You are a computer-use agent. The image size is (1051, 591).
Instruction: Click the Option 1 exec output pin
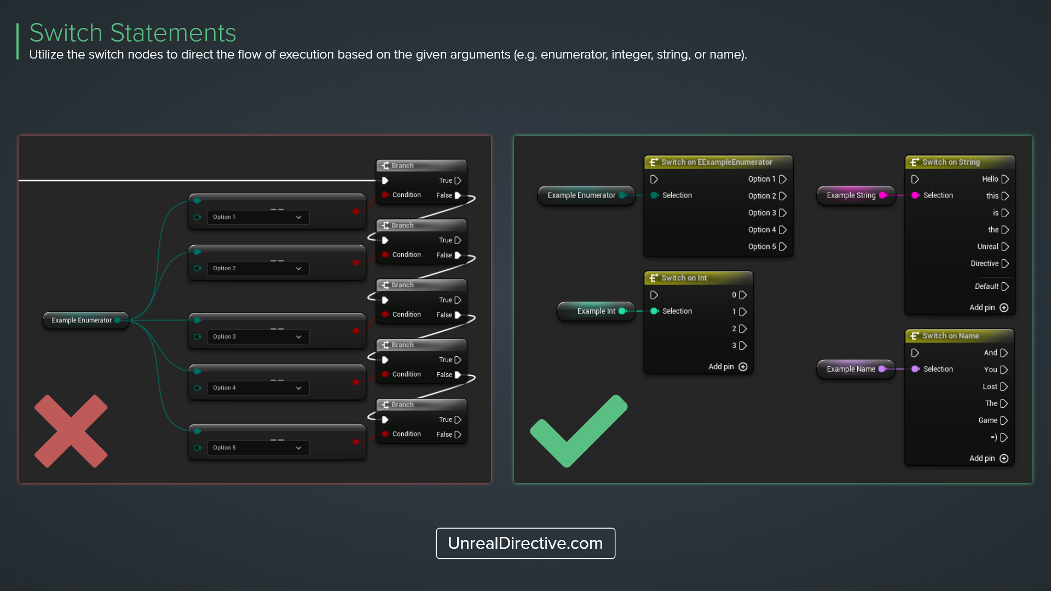click(x=783, y=179)
